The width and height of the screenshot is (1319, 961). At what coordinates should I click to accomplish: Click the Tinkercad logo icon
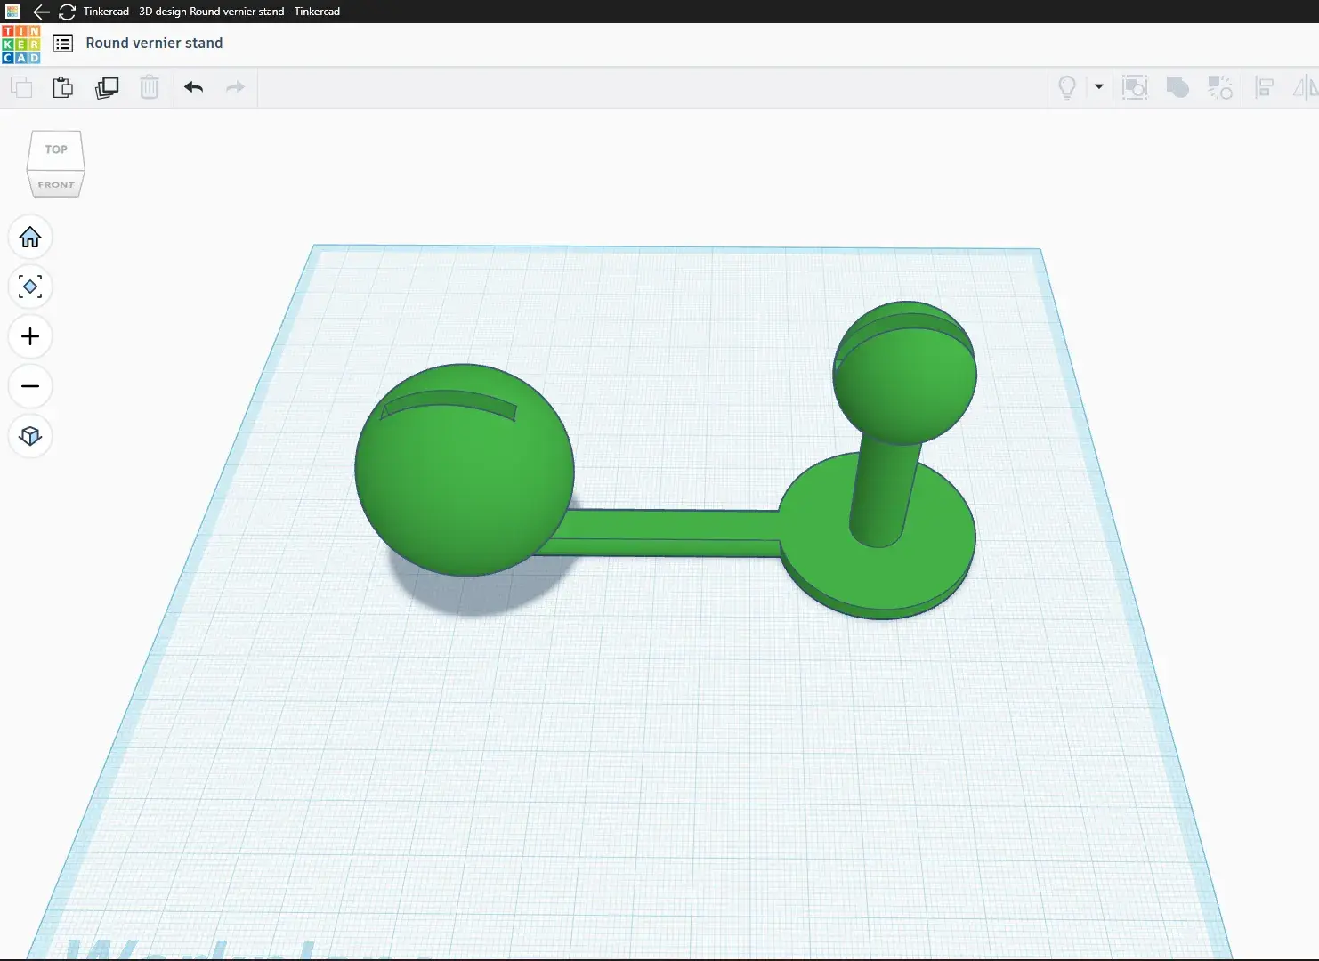pos(21,44)
